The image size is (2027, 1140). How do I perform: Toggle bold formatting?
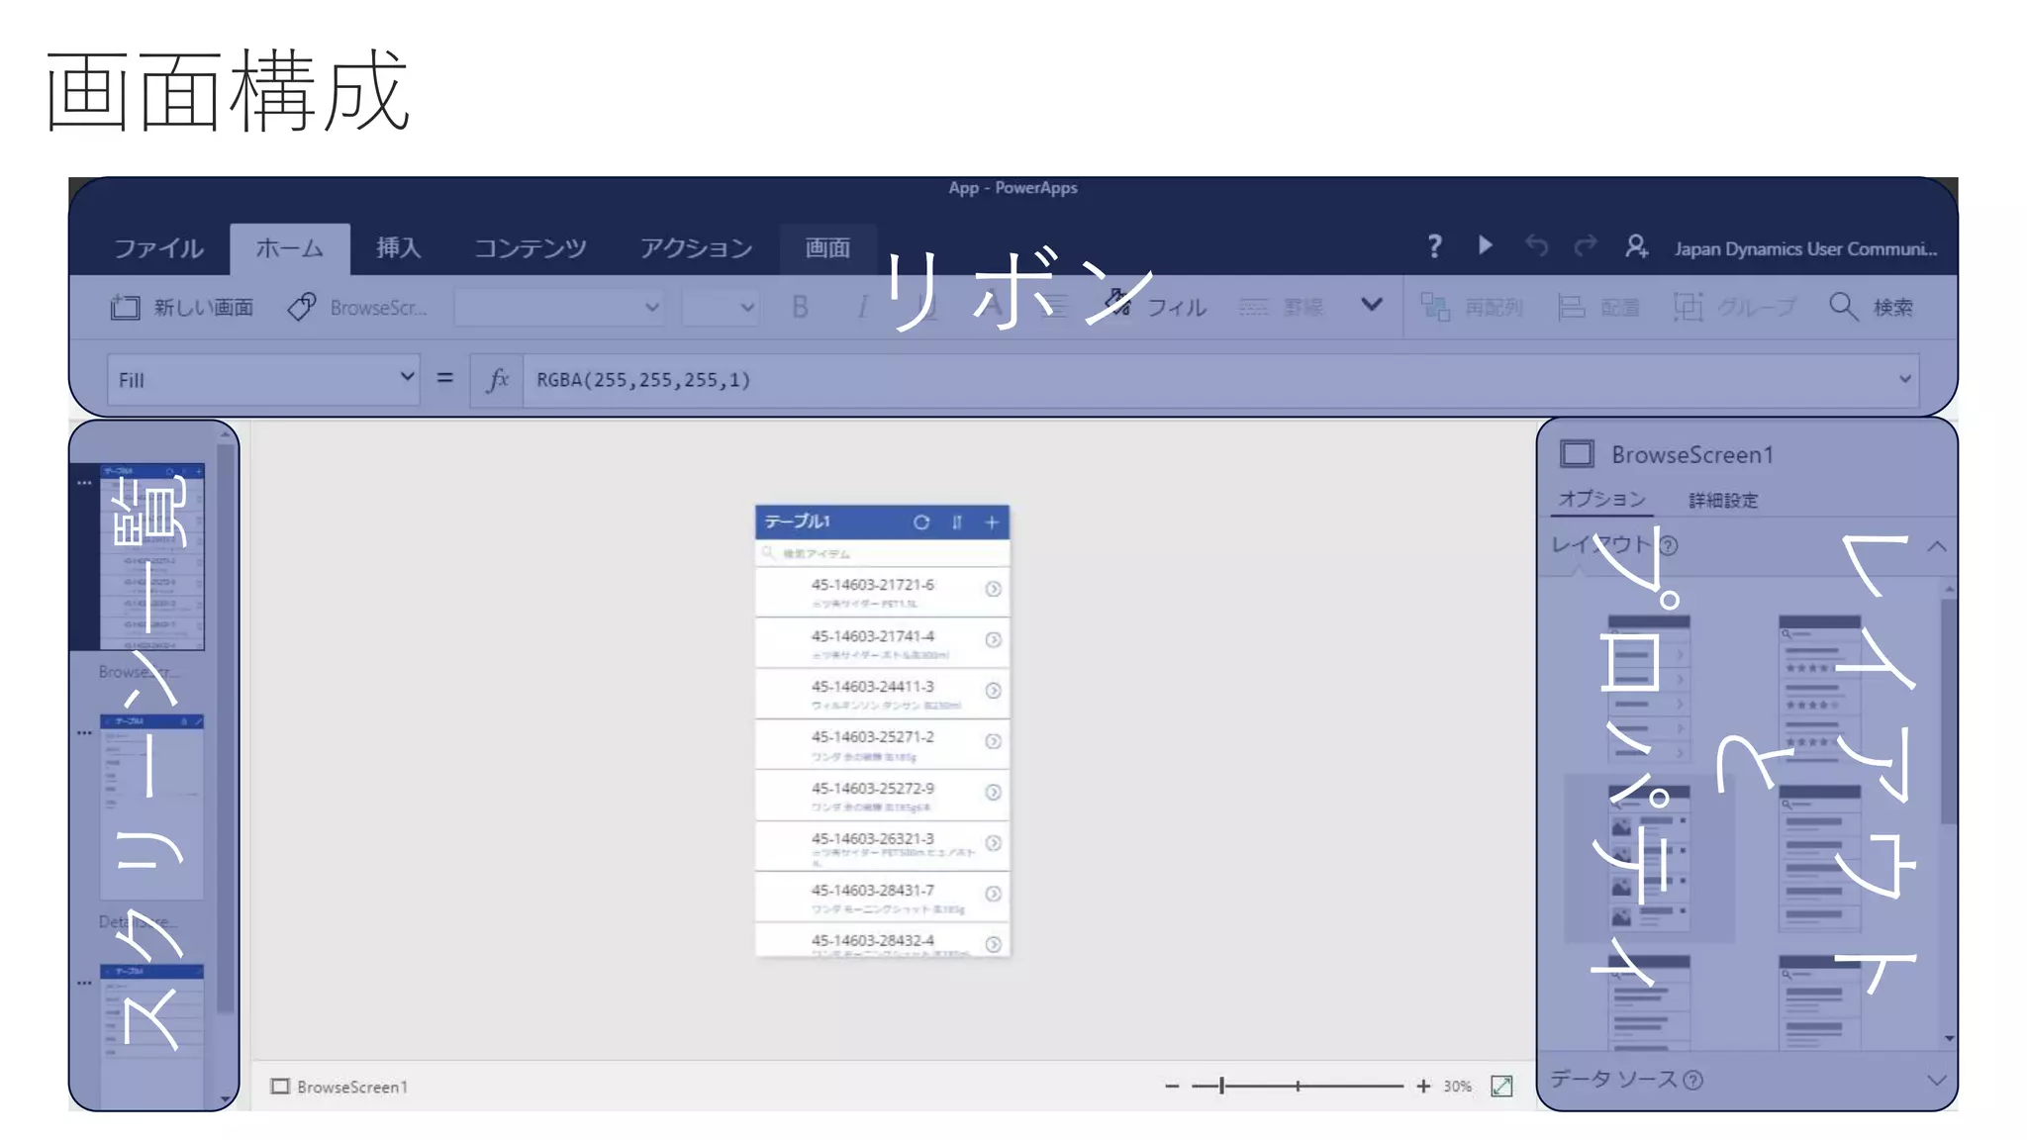(800, 307)
